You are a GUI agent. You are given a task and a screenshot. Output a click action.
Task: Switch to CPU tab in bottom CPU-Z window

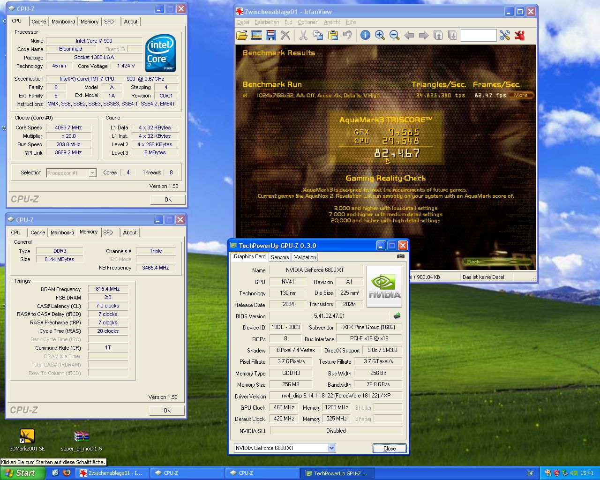(16, 232)
